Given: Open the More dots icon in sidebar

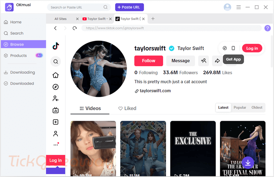Looking at the screenshot, I should [56, 145].
